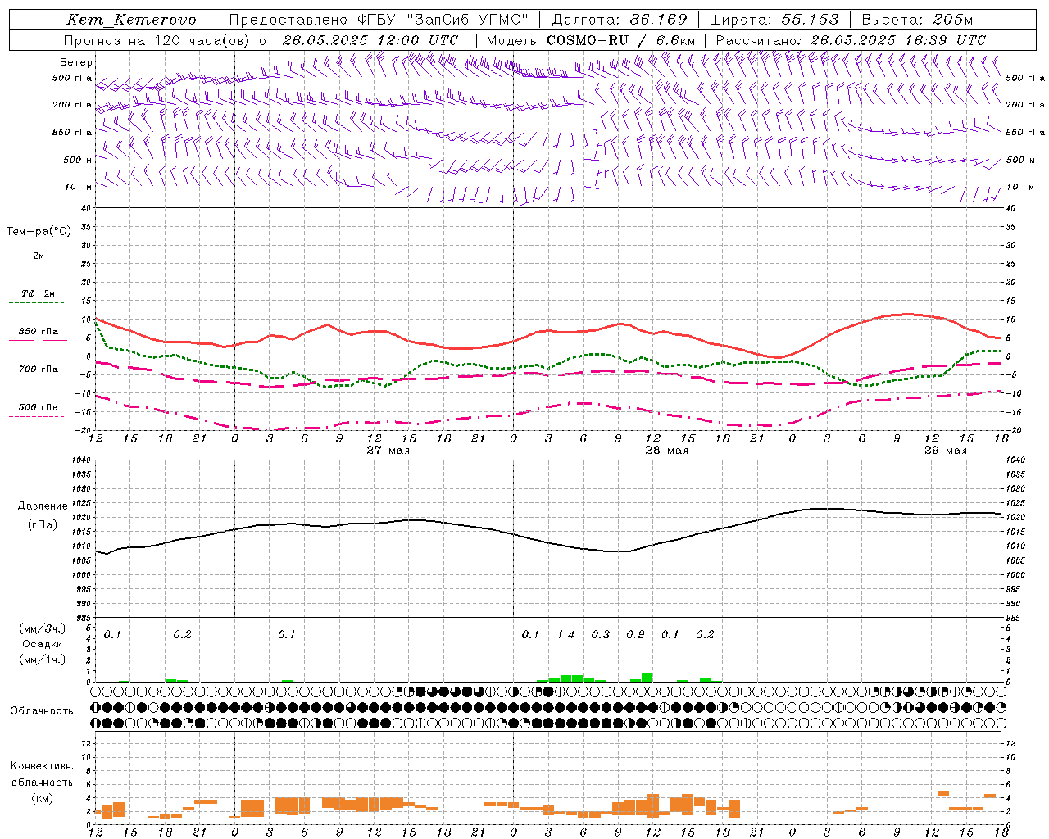The height and width of the screenshot is (839, 1049).
Task: Select the 10 м wind level label on left
Action: coord(79,187)
